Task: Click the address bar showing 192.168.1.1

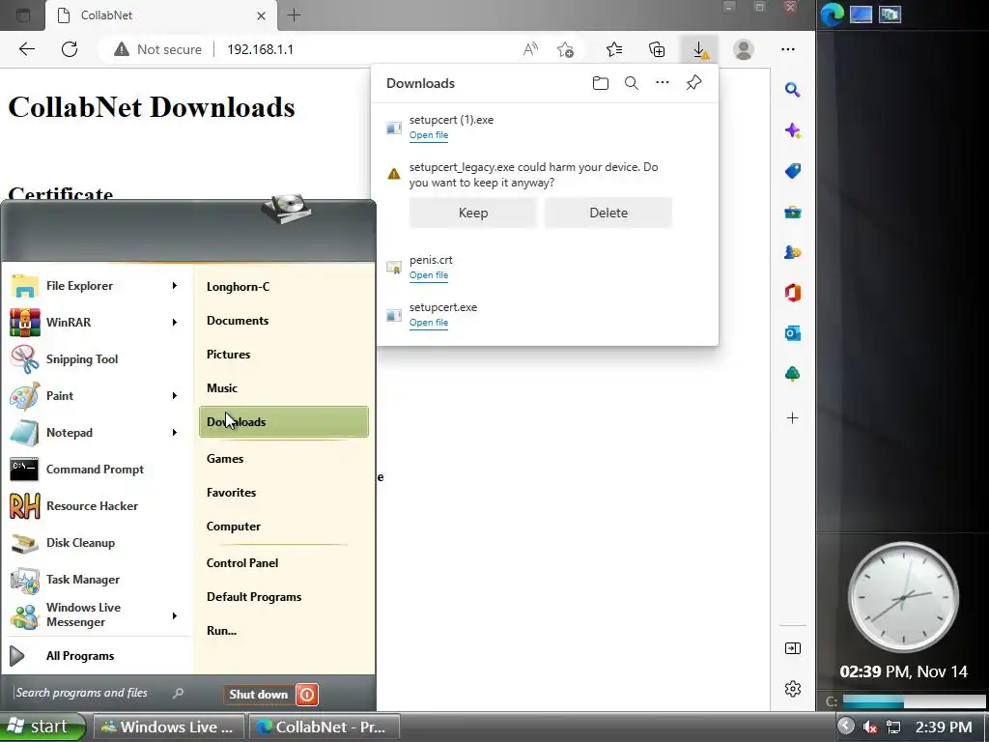Action: (x=260, y=49)
